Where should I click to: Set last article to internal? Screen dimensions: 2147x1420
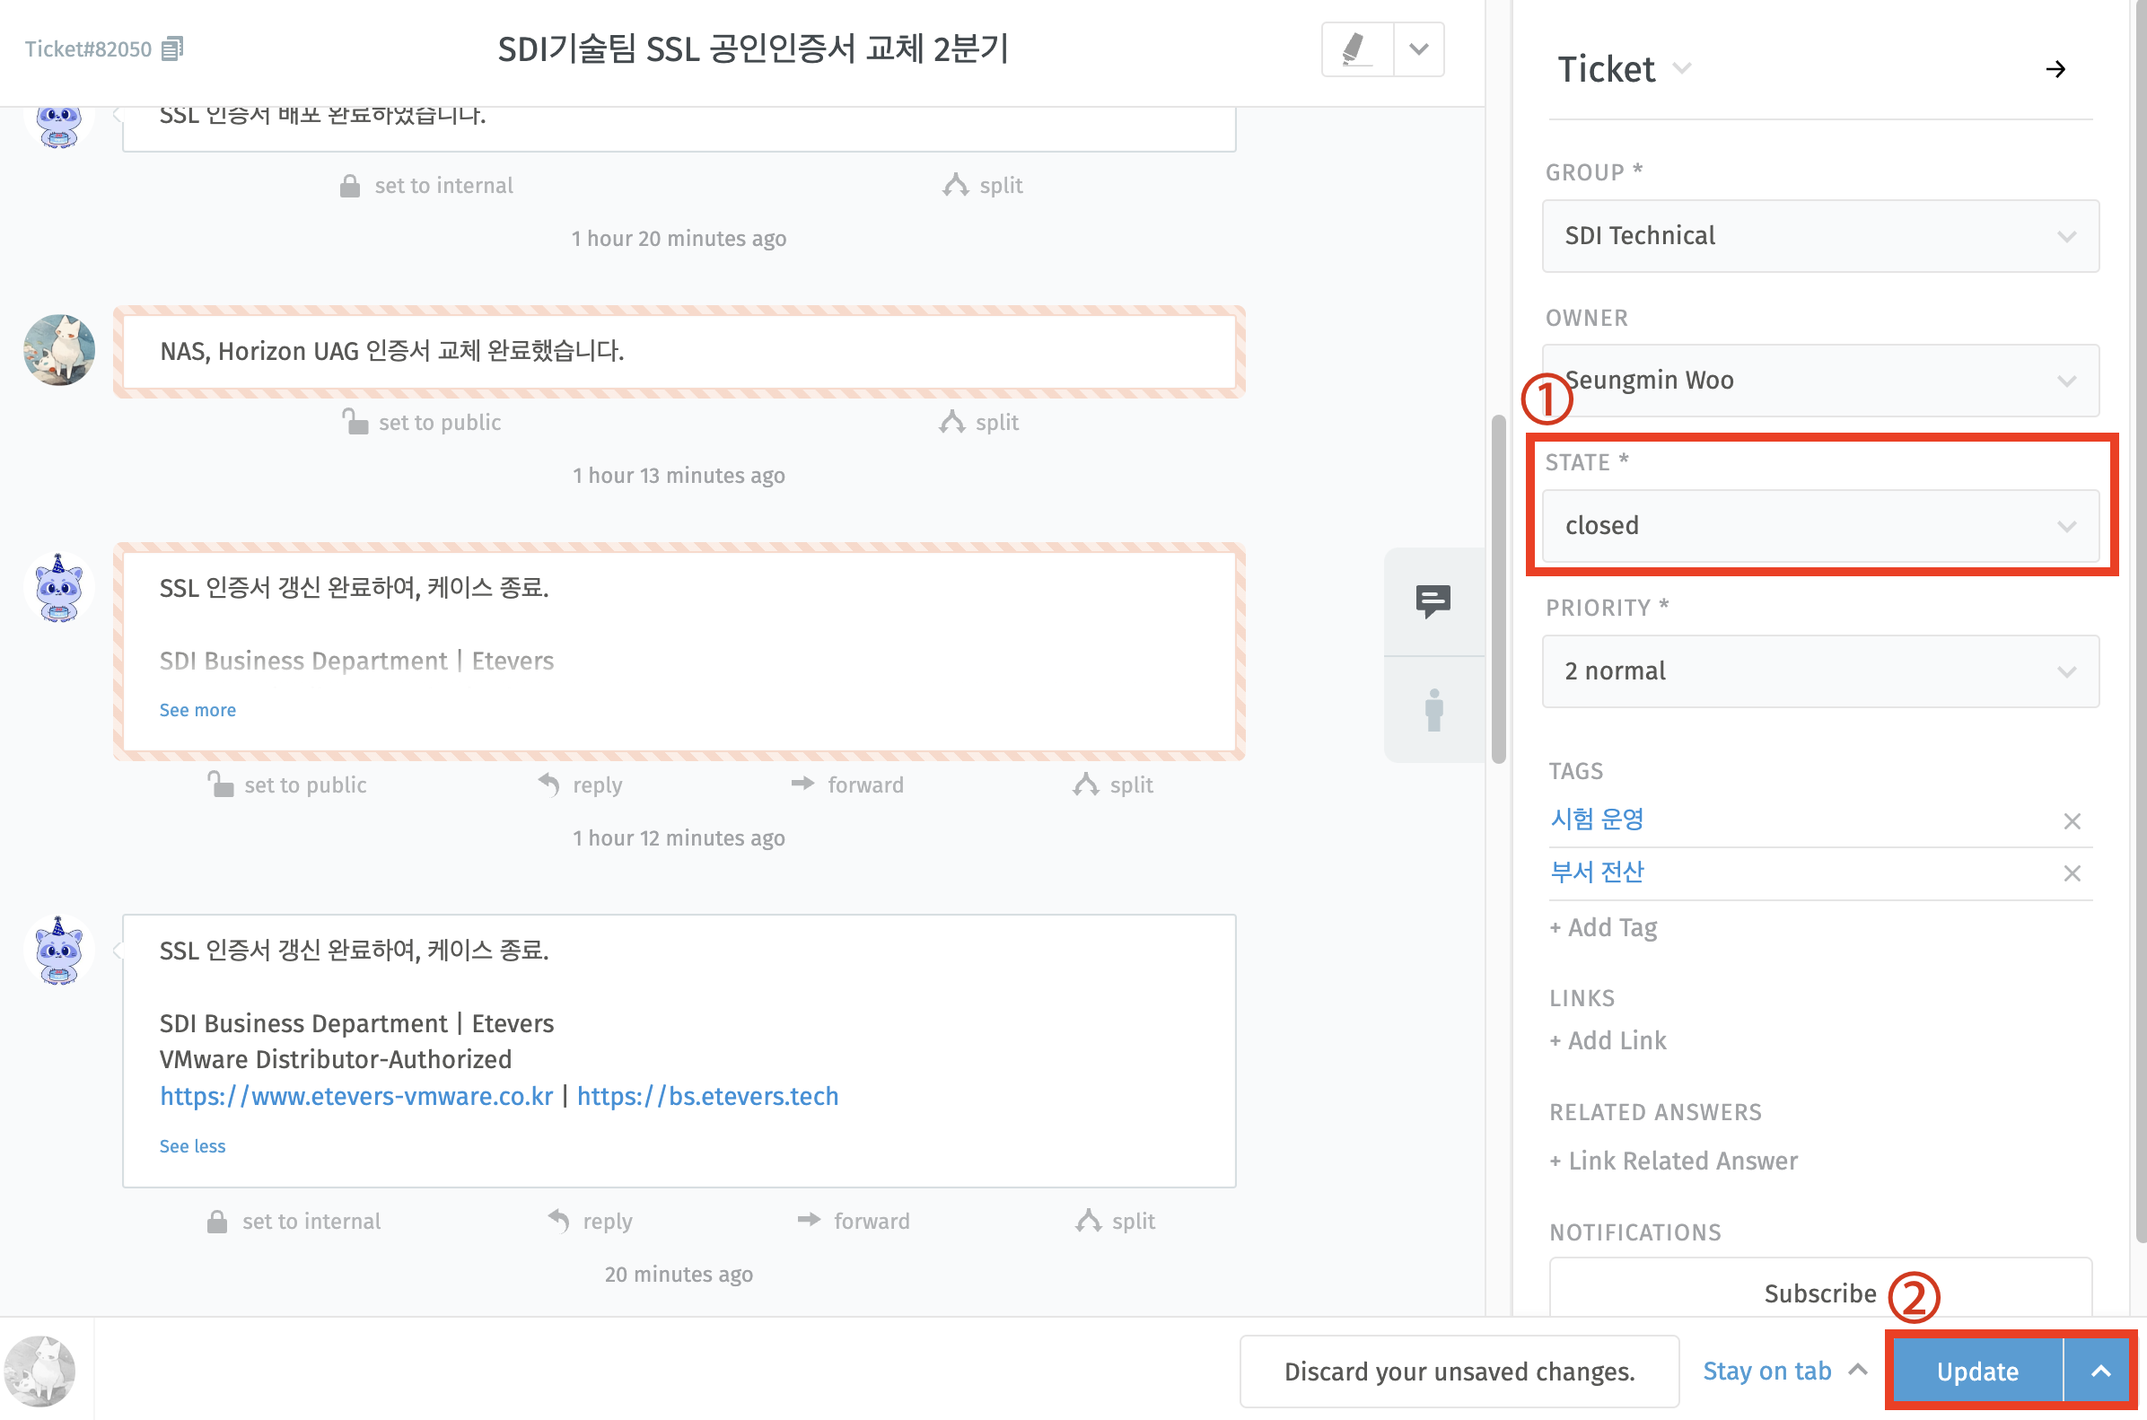pyautogui.click(x=294, y=1222)
